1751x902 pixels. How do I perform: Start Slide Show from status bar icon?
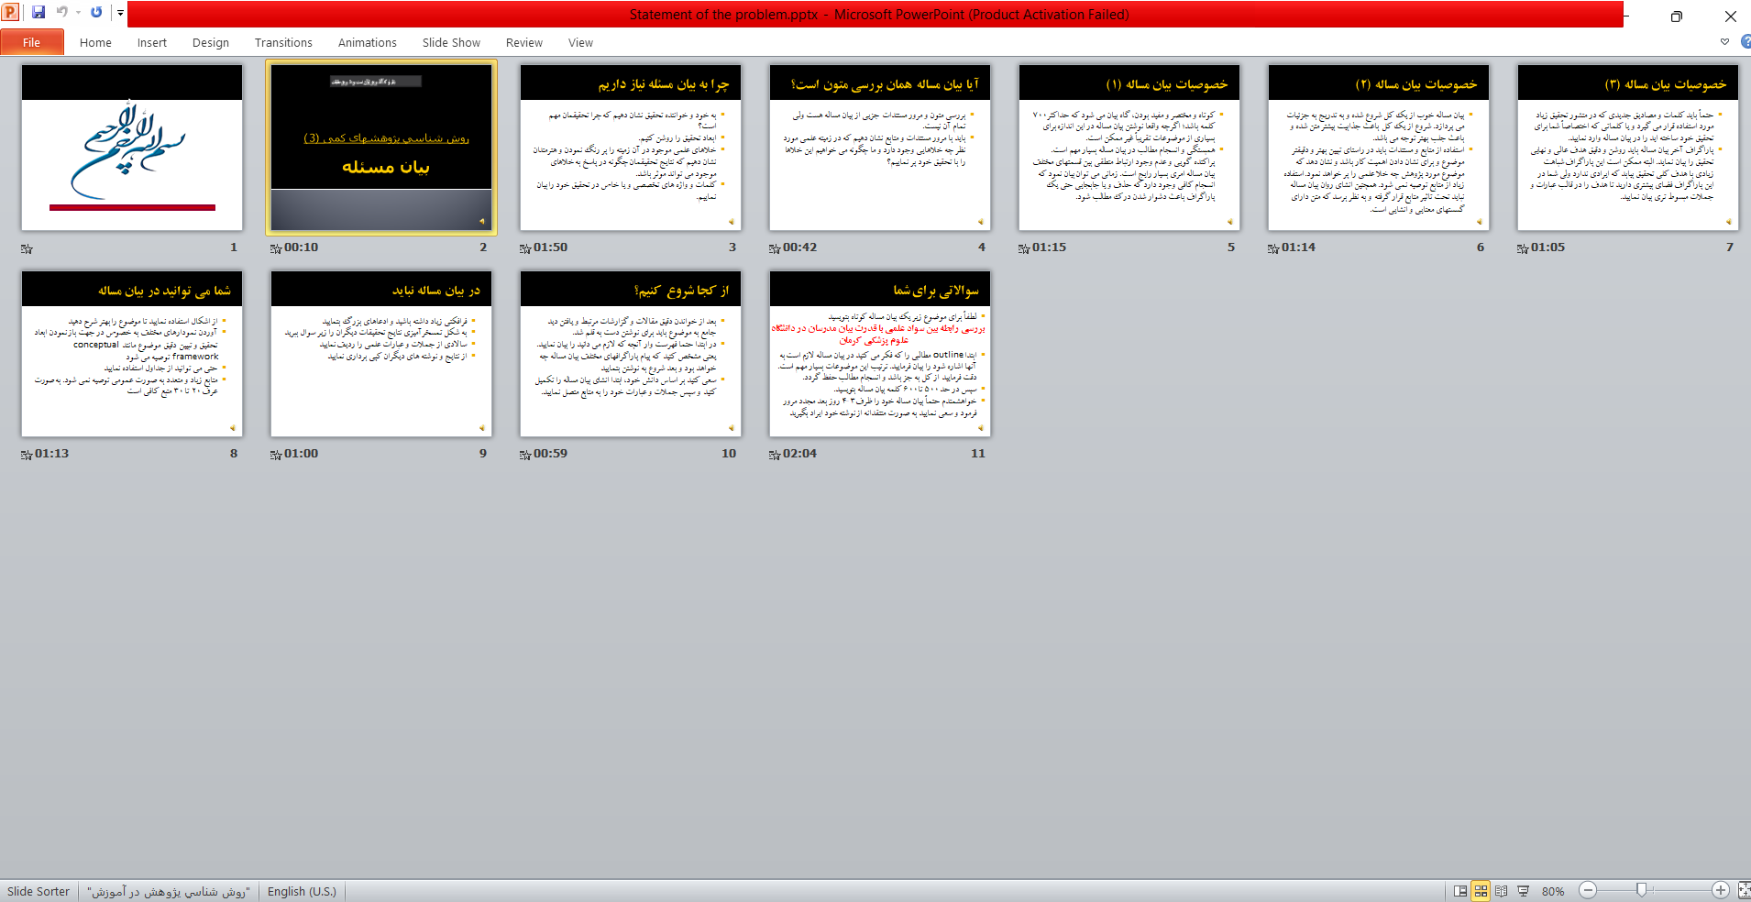pyautogui.click(x=1523, y=891)
